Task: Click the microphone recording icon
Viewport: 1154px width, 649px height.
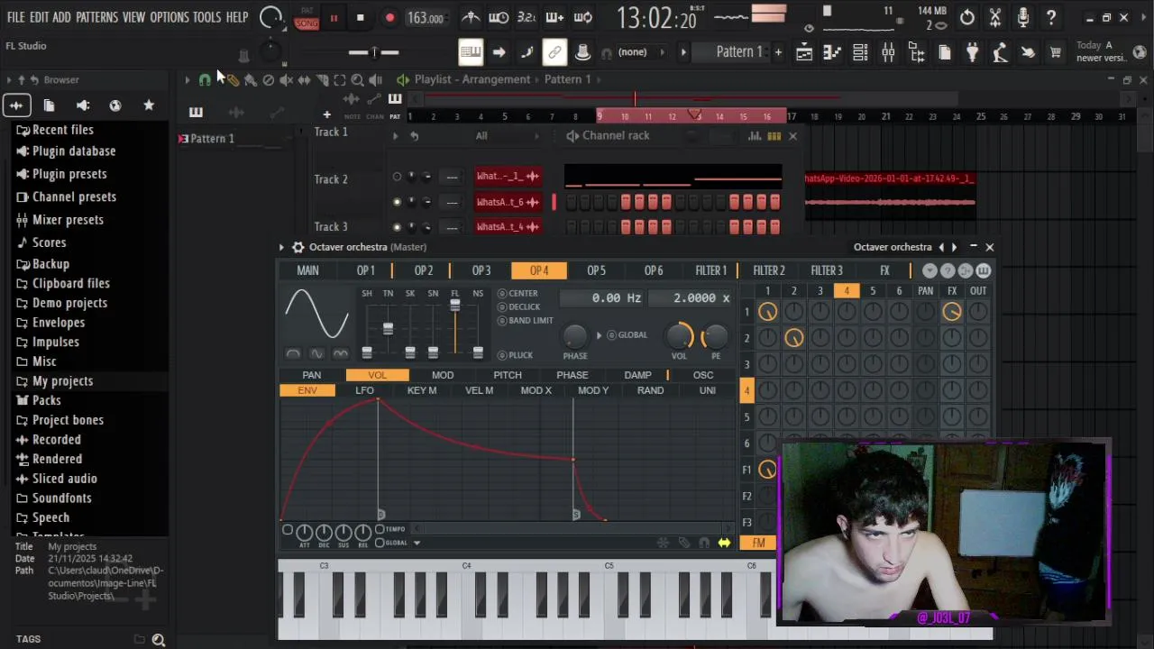Action: pyautogui.click(x=1023, y=17)
